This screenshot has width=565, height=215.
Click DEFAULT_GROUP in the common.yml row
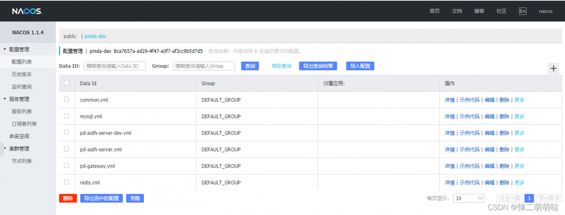coord(221,100)
